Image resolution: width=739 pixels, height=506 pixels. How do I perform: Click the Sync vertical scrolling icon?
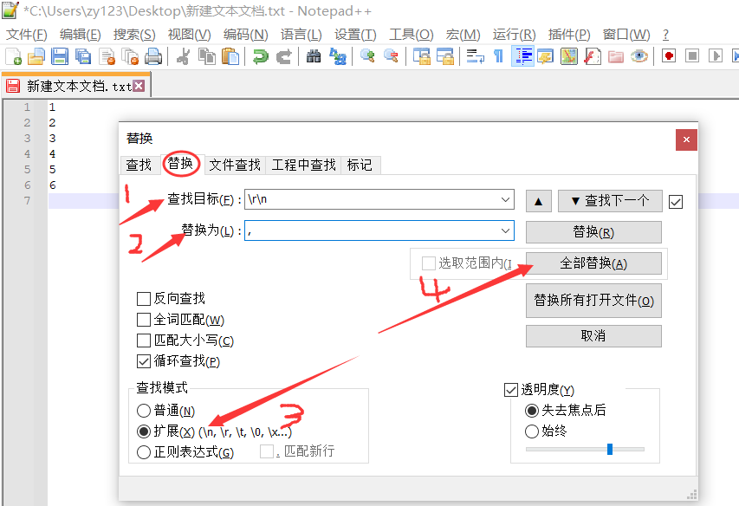422,56
